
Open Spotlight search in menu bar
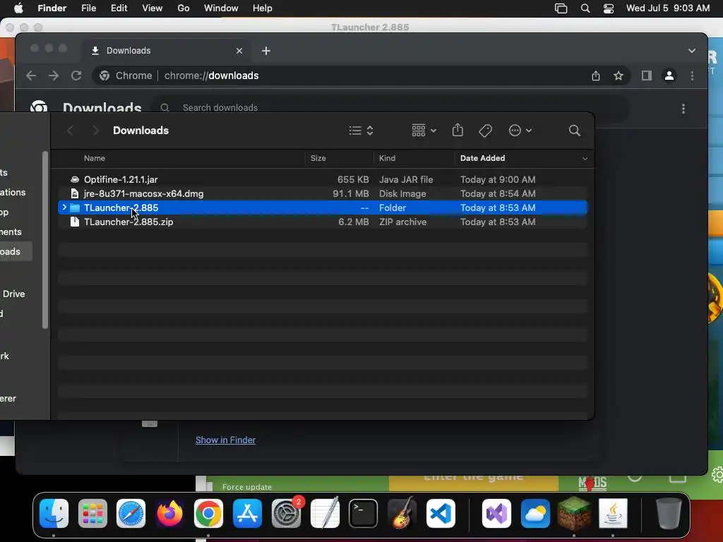tap(585, 8)
